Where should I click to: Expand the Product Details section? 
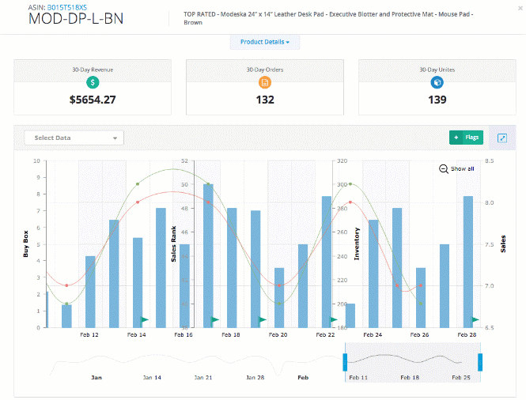pos(265,42)
